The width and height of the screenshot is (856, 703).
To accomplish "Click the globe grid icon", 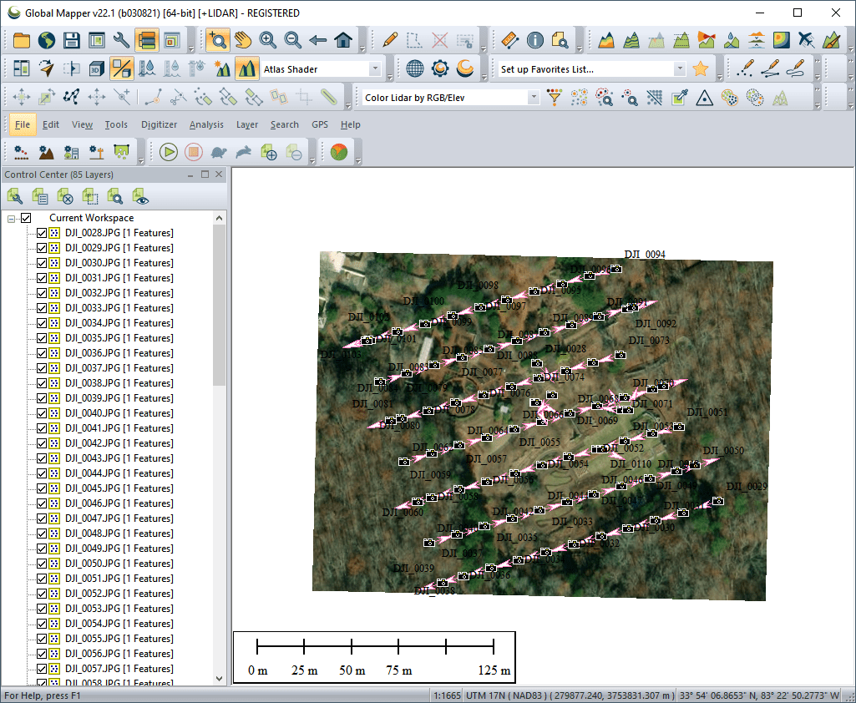I will [x=415, y=68].
